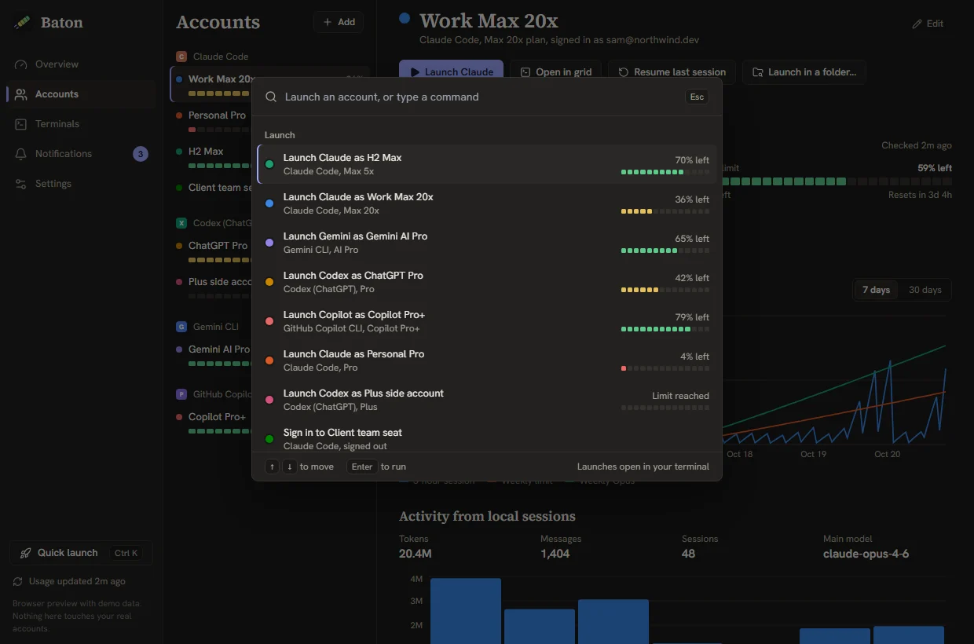Viewport: 974px width, 644px height.
Task: Click the orange dot beside Personal Pro launch
Action: tap(269, 360)
